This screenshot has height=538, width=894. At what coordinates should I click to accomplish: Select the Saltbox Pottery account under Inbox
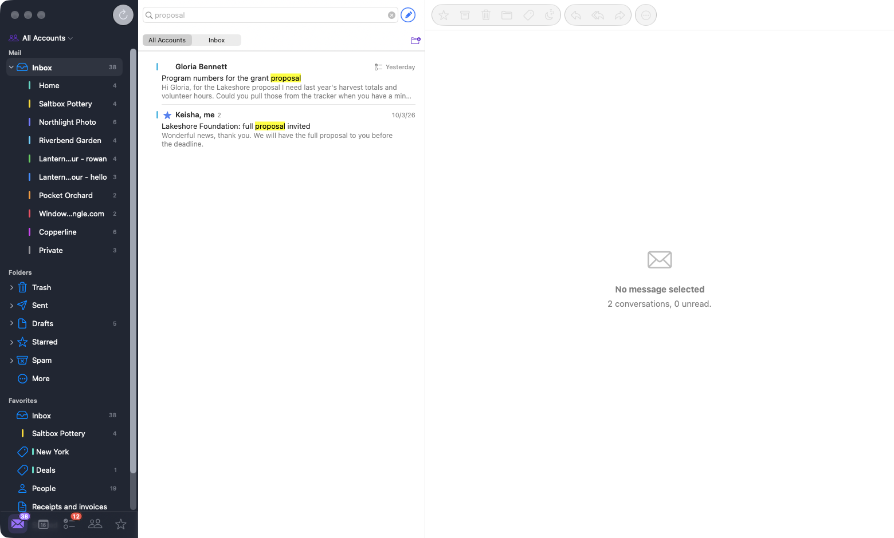(65, 104)
